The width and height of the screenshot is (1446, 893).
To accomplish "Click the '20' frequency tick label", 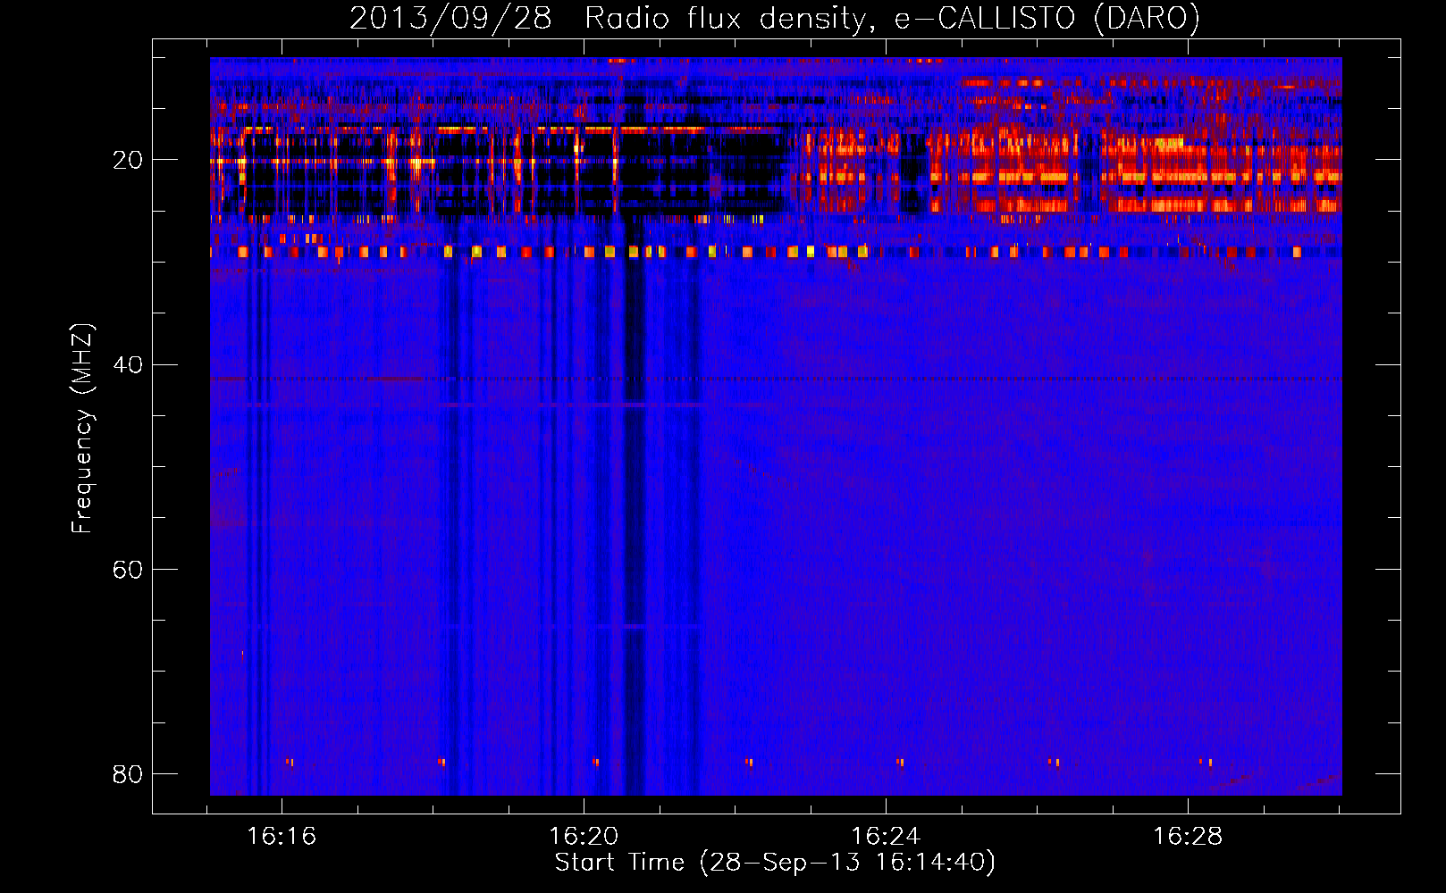I will pyautogui.click(x=128, y=161).
